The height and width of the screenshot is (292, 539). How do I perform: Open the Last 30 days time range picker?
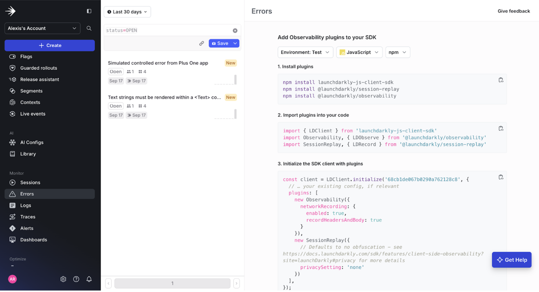point(127,12)
